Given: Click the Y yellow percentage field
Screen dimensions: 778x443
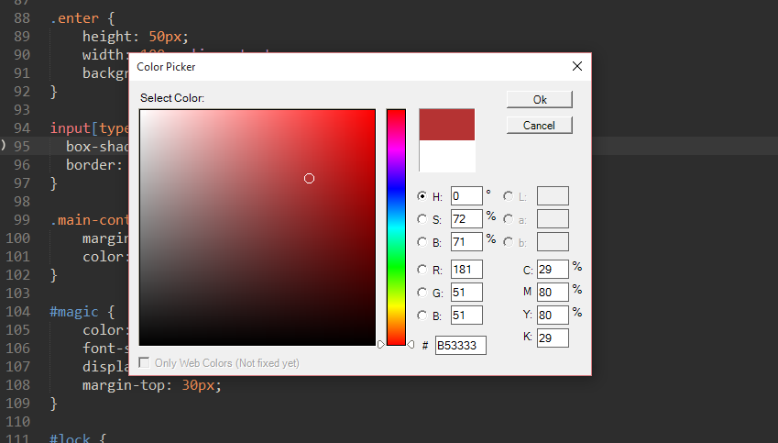Looking at the screenshot, I should (553, 315).
